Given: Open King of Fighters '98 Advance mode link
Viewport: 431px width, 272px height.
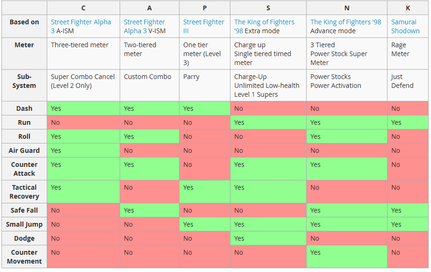Looking at the screenshot, I should point(345,22).
